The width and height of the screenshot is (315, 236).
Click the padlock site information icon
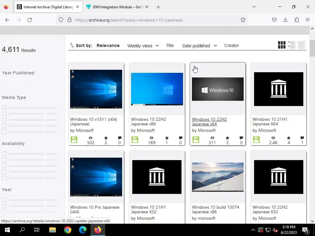(x=70, y=20)
